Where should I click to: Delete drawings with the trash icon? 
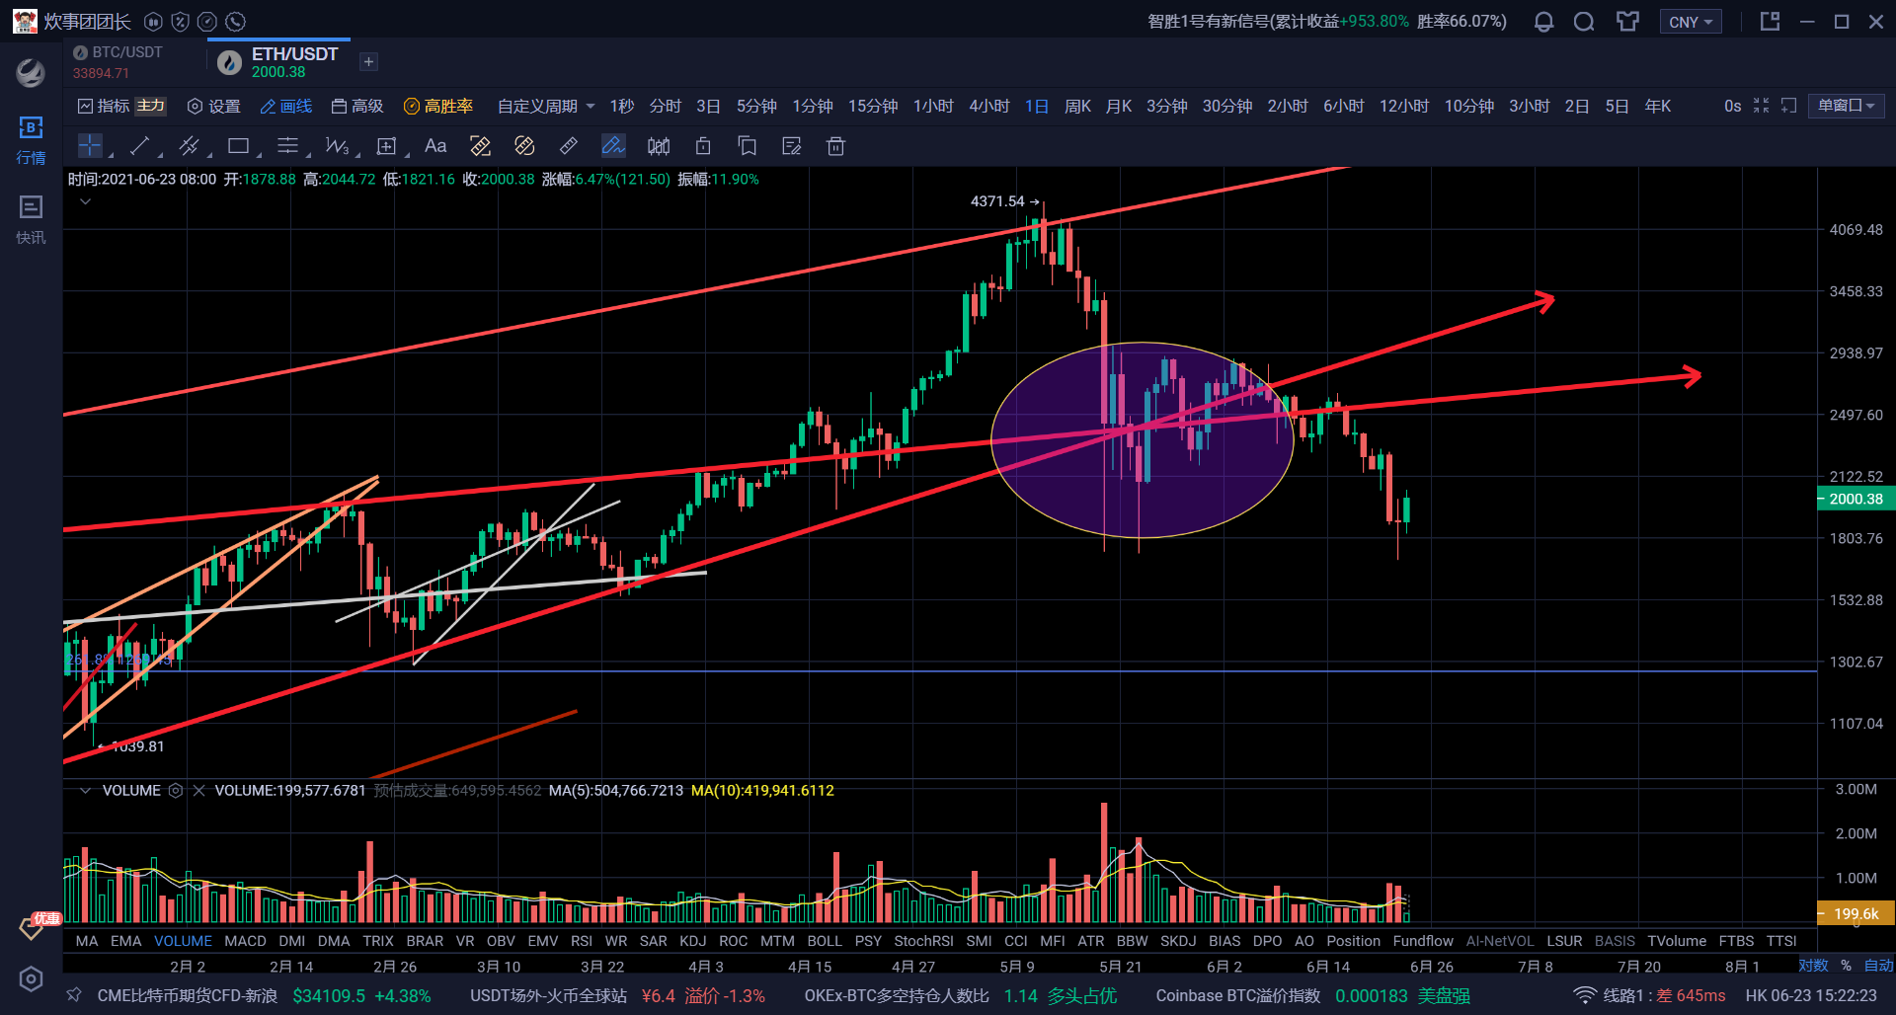[835, 146]
